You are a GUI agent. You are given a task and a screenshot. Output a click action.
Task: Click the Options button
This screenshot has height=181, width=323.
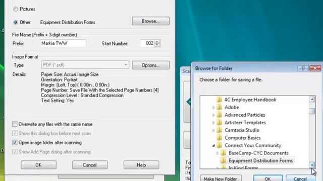point(150,65)
